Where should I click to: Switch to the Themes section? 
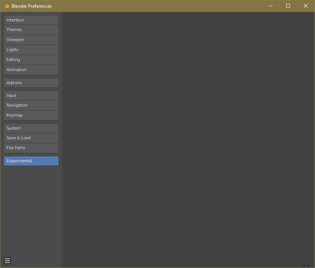point(31,30)
